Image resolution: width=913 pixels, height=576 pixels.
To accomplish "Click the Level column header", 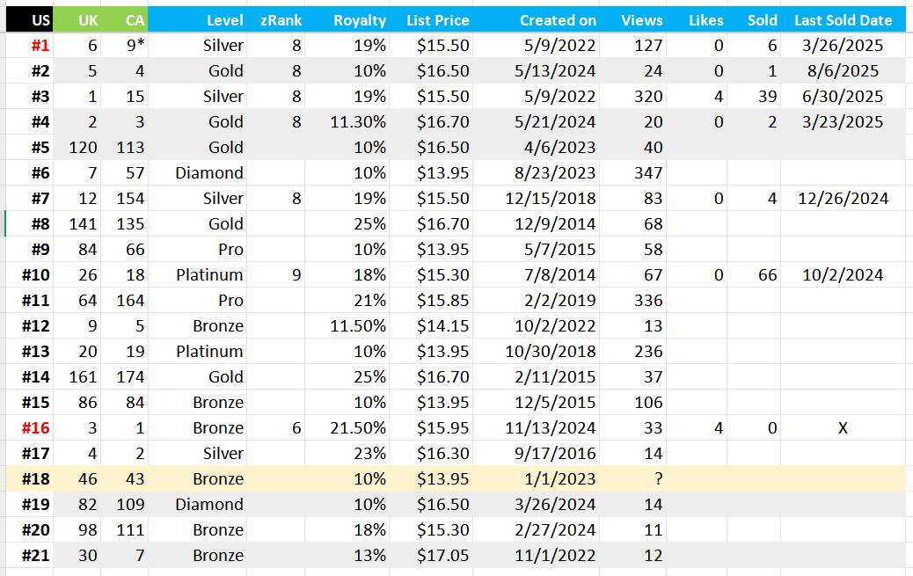I will pyautogui.click(x=197, y=20).
